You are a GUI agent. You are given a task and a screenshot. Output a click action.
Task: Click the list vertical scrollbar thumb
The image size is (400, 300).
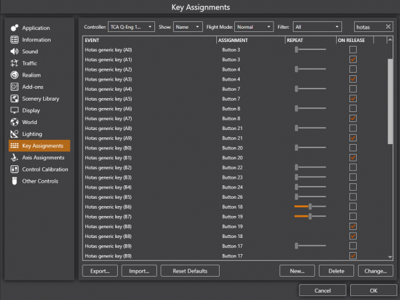pyautogui.click(x=390, y=101)
